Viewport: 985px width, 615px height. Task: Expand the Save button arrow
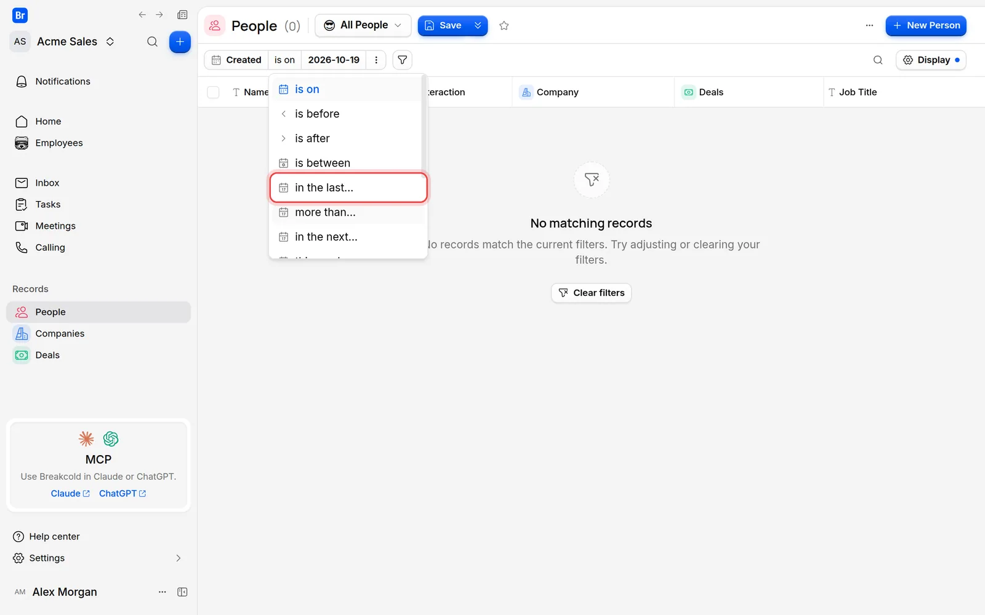pyautogui.click(x=478, y=25)
